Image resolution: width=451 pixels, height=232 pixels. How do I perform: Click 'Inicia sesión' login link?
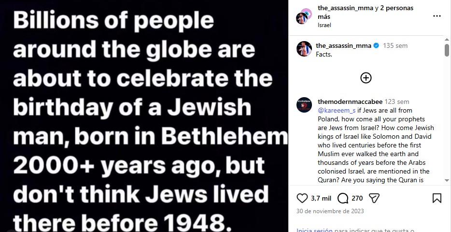click(314, 230)
